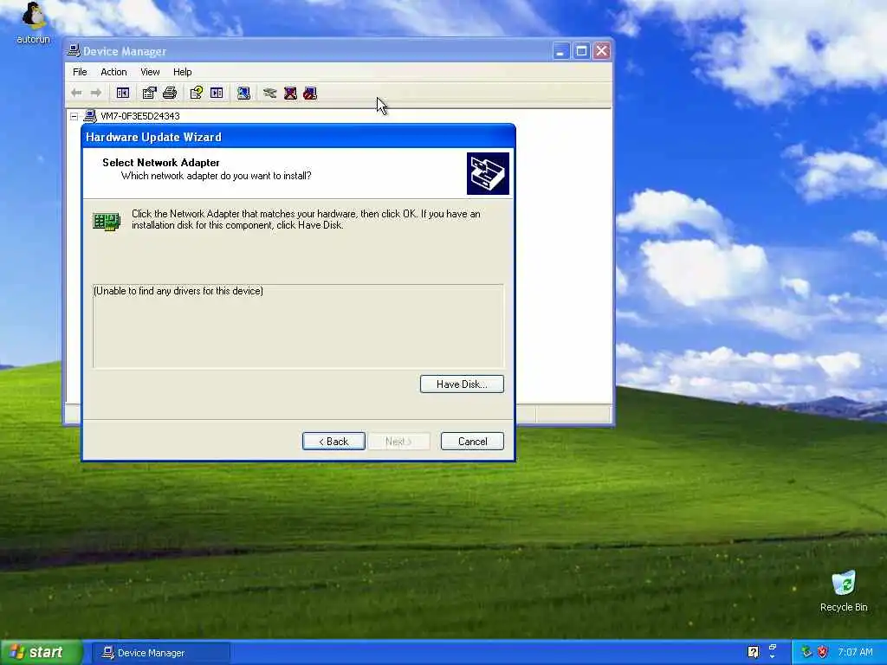Click the Uninstall device toolbar icon
The width and height of the screenshot is (887, 665).
(x=290, y=93)
